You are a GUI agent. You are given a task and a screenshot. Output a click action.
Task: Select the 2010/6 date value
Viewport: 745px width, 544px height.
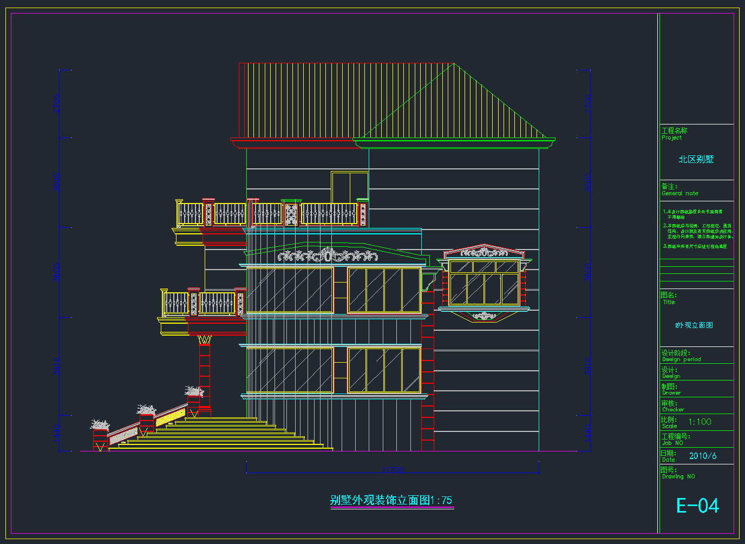pos(702,456)
